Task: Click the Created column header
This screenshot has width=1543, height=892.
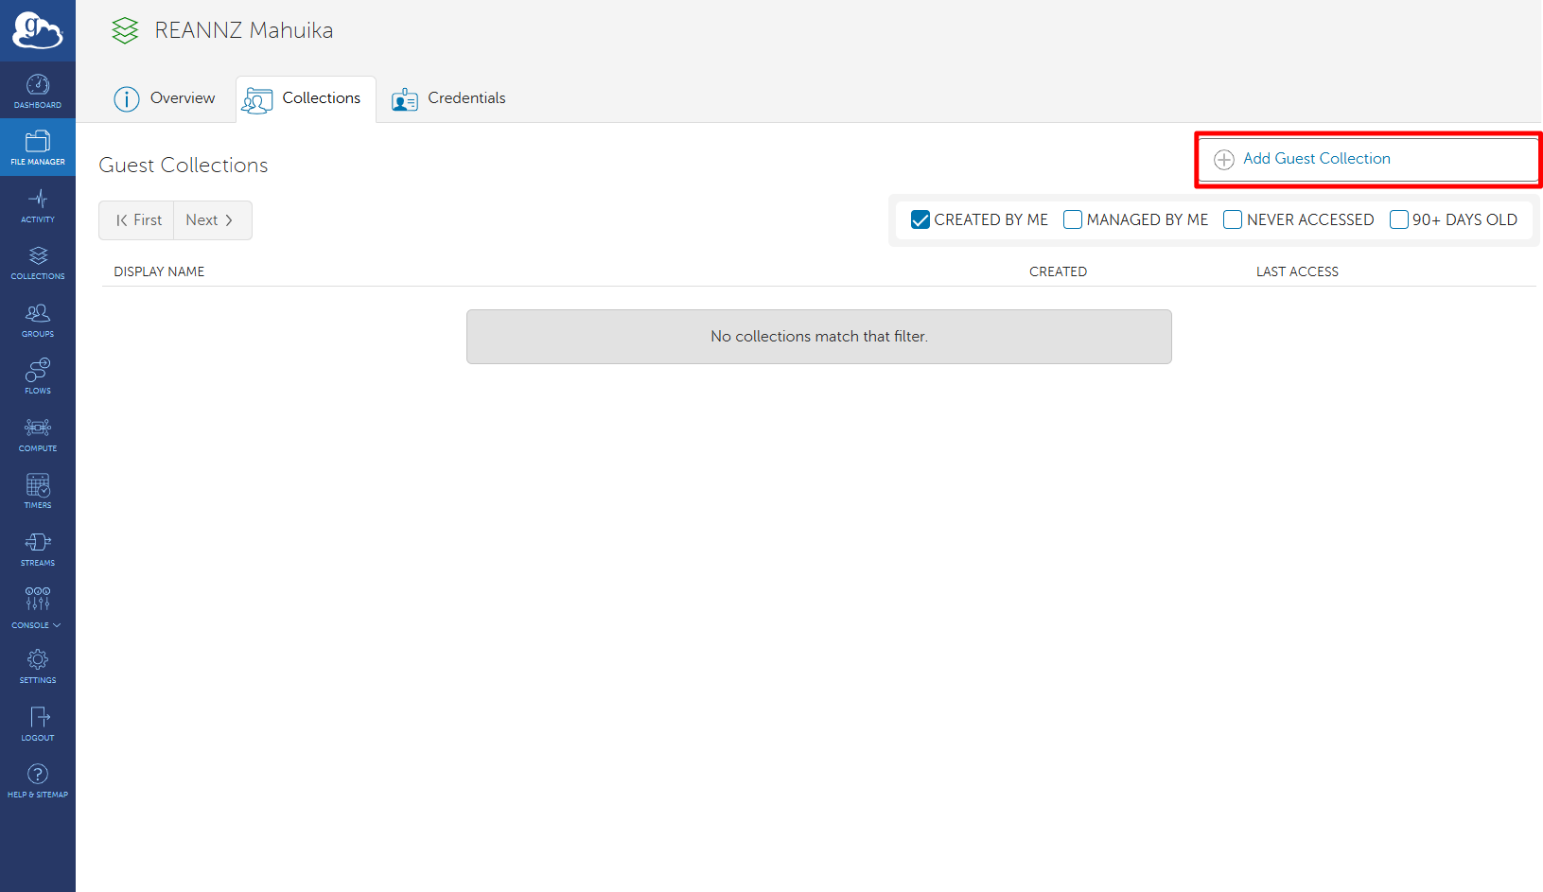Action: [1058, 271]
